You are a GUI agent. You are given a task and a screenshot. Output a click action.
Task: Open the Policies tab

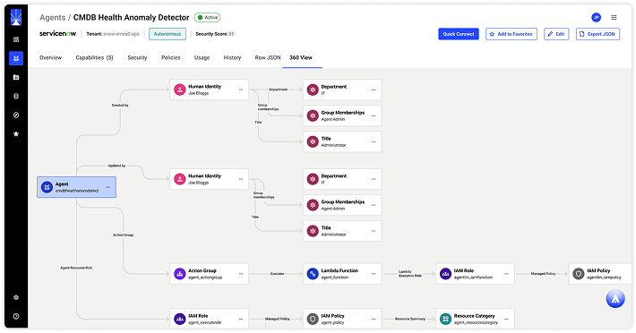click(171, 57)
